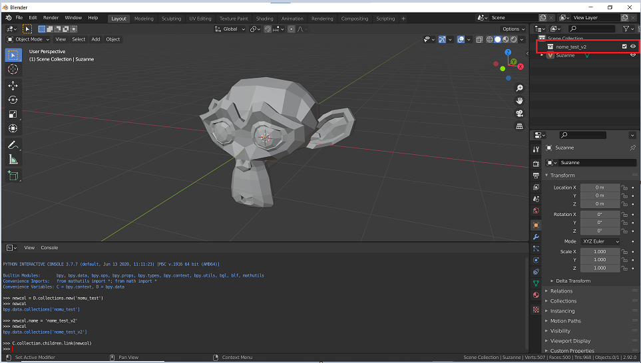Open the File menu
Image resolution: width=641 pixels, height=363 pixels.
point(19,18)
